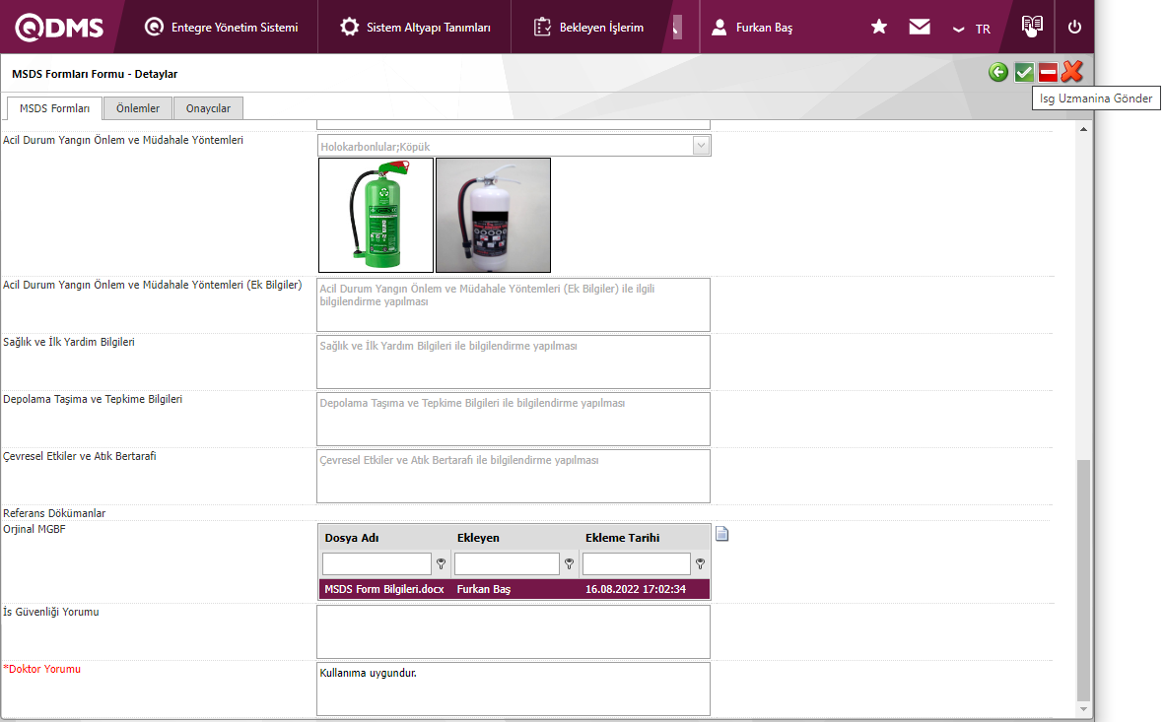Click Dosya Adı filter input box
Viewport: 1165px width, 722px height.
[x=377, y=563]
